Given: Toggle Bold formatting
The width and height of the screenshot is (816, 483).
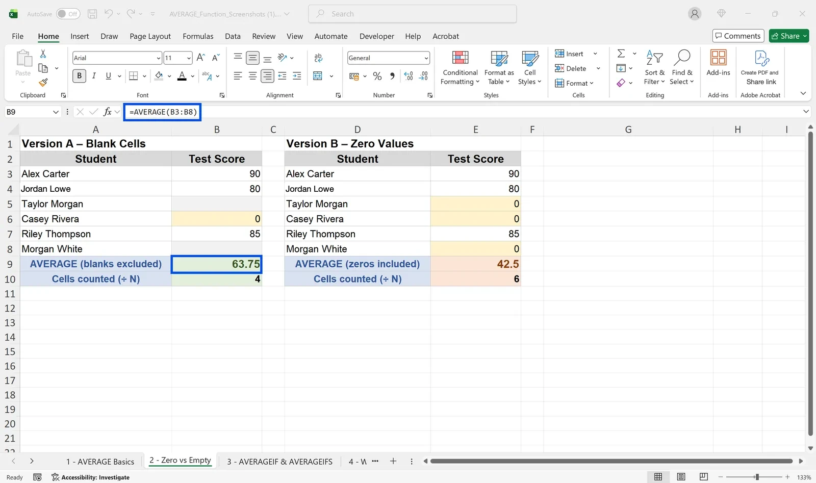Looking at the screenshot, I should 79,76.
